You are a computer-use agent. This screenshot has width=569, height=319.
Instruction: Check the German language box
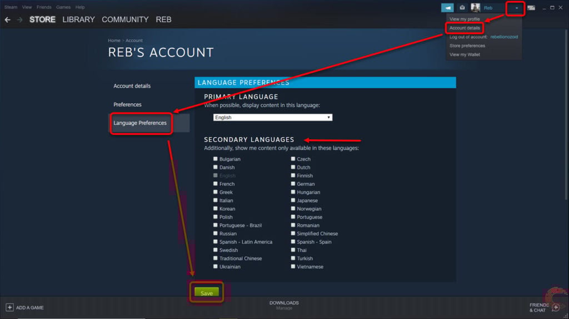[293, 184]
